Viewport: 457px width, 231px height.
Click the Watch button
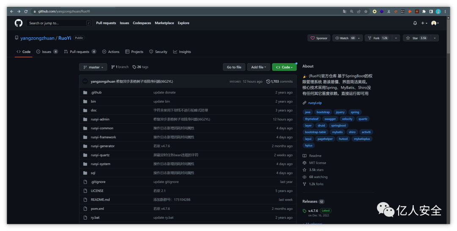point(345,38)
